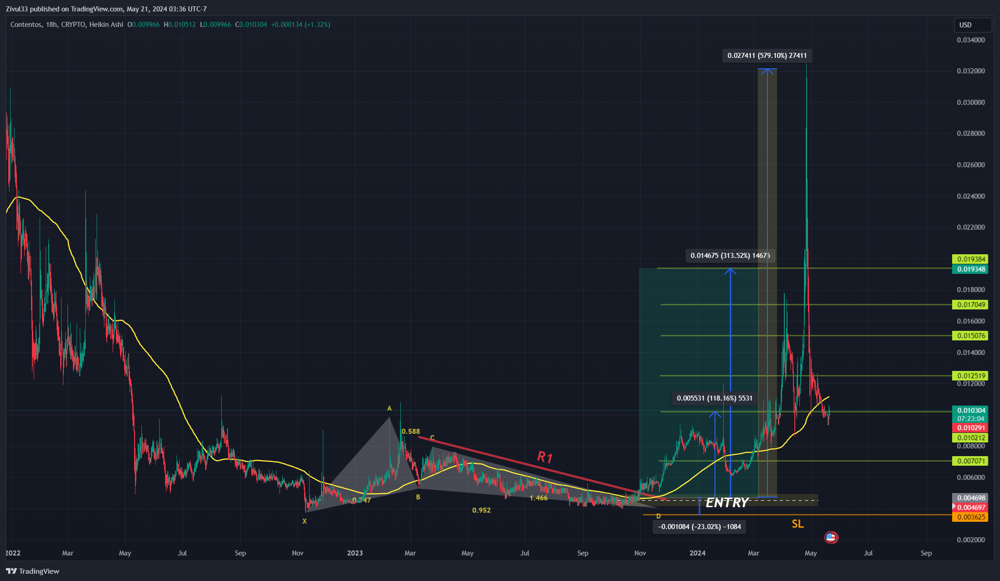Click harmonic pattern point C label
The height and width of the screenshot is (581, 1000).
click(432, 438)
